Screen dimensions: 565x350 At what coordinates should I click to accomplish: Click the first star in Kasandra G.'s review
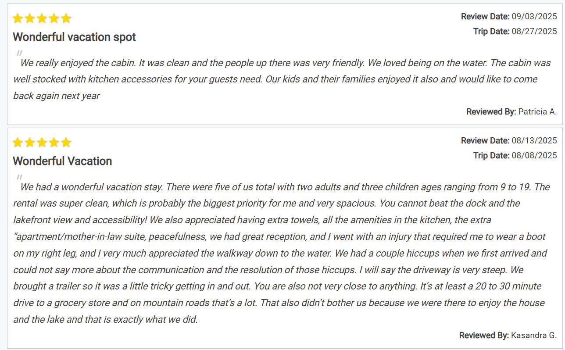18,143
